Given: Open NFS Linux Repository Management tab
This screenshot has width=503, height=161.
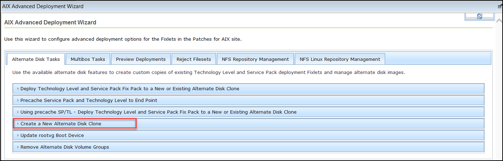Looking at the screenshot, I should (340, 59).
